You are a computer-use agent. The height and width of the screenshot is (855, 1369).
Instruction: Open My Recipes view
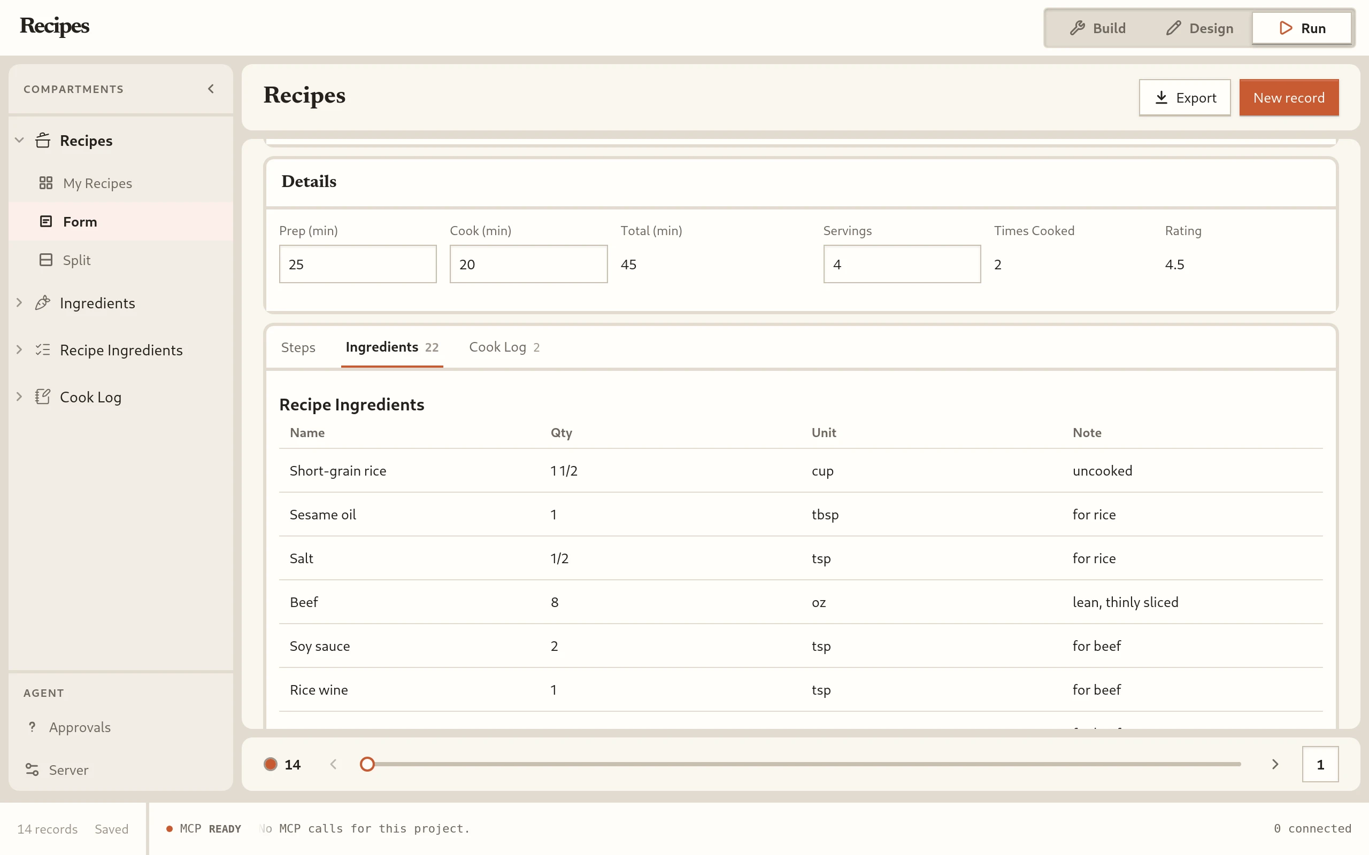[x=120, y=183]
